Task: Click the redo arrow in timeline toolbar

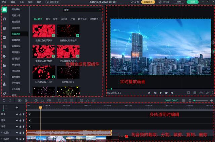Action: [10, 100]
